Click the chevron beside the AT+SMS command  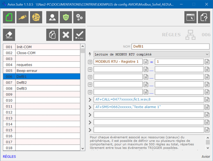pos(90,107)
